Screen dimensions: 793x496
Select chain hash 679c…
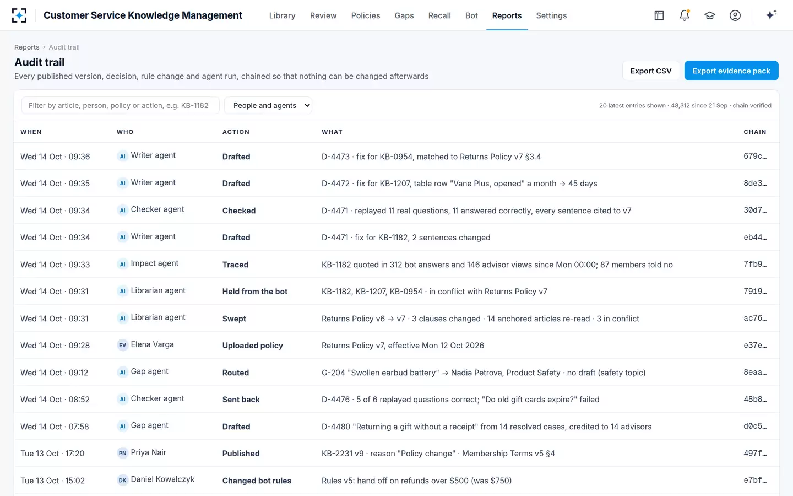(755, 156)
